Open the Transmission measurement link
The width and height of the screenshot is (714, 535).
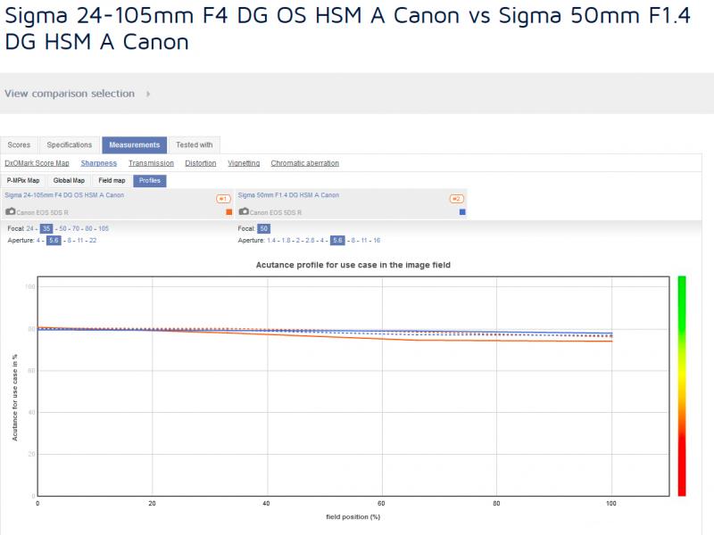point(151,163)
